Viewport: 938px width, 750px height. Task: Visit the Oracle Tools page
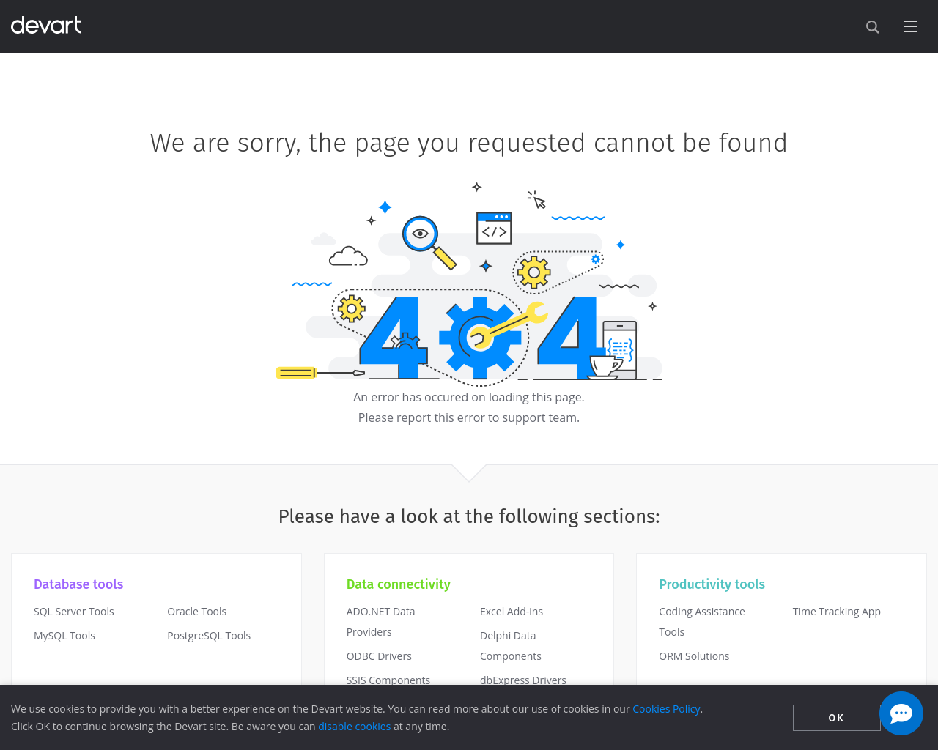pos(196,612)
